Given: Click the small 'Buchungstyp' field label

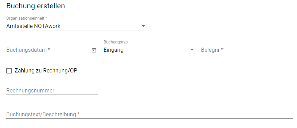Looking at the screenshot, I should 115,42.
